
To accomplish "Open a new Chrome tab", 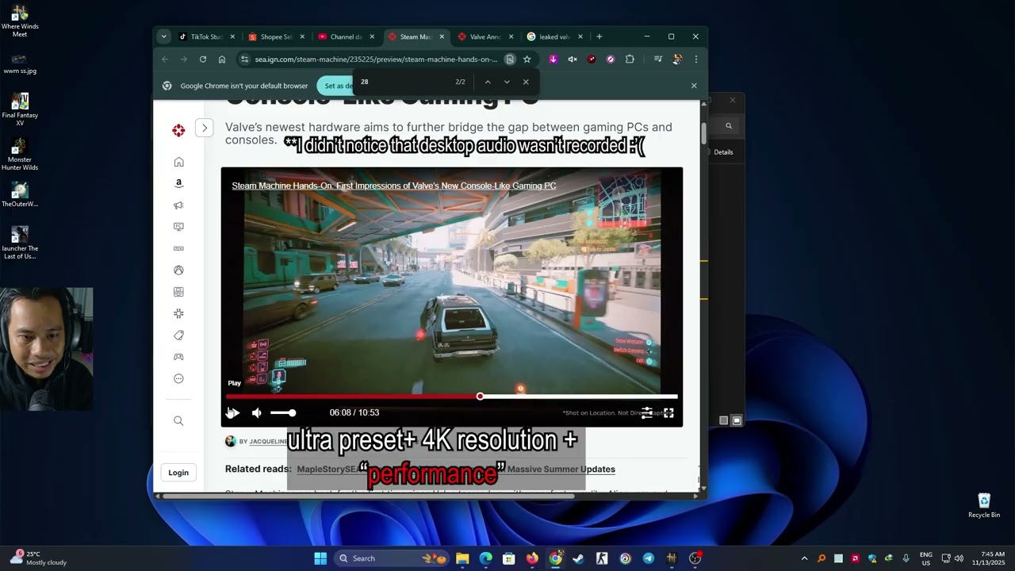I will coord(599,36).
